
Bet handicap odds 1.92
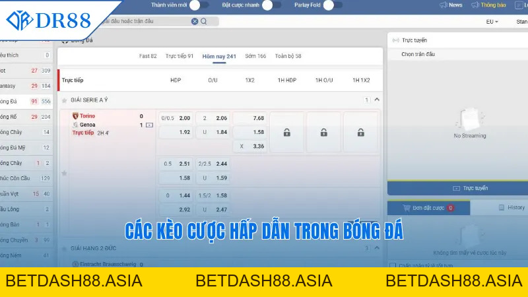tap(176, 133)
